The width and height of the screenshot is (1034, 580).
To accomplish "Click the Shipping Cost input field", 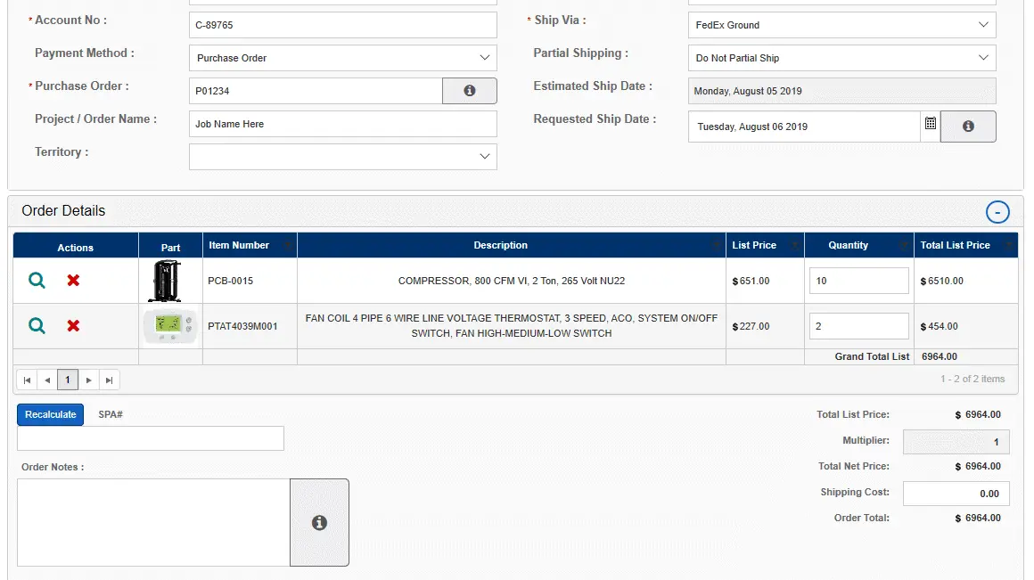I will click(956, 493).
